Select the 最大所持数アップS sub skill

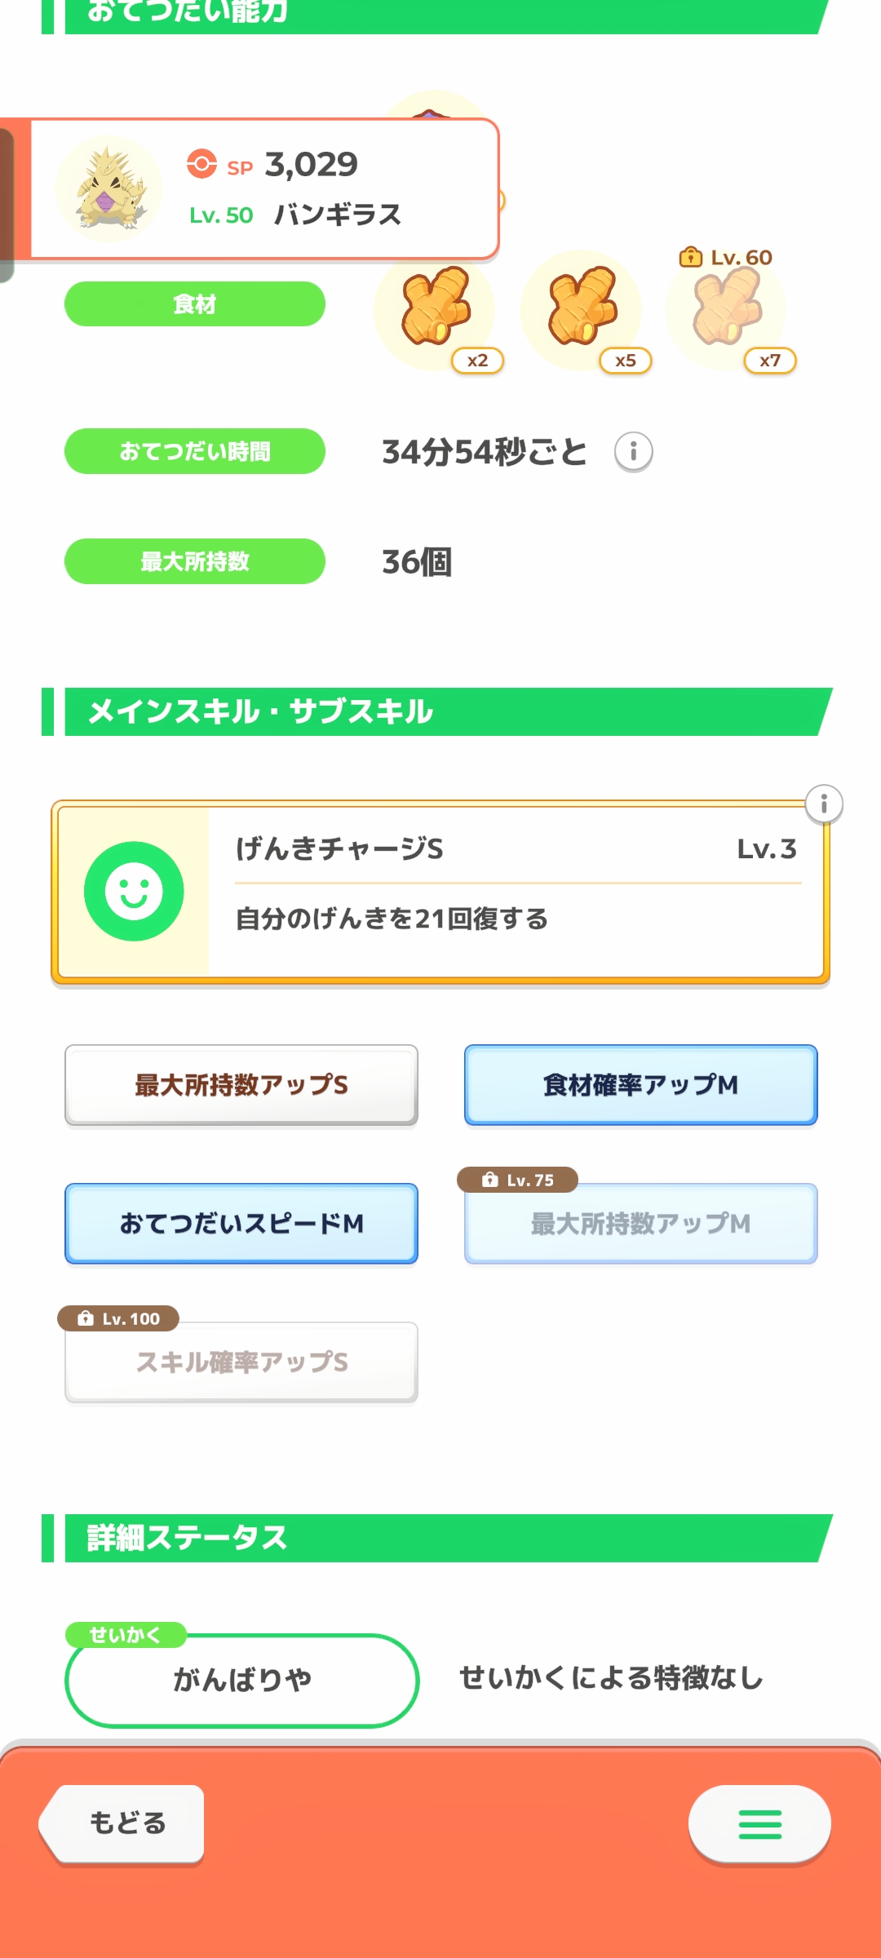click(241, 1085)
